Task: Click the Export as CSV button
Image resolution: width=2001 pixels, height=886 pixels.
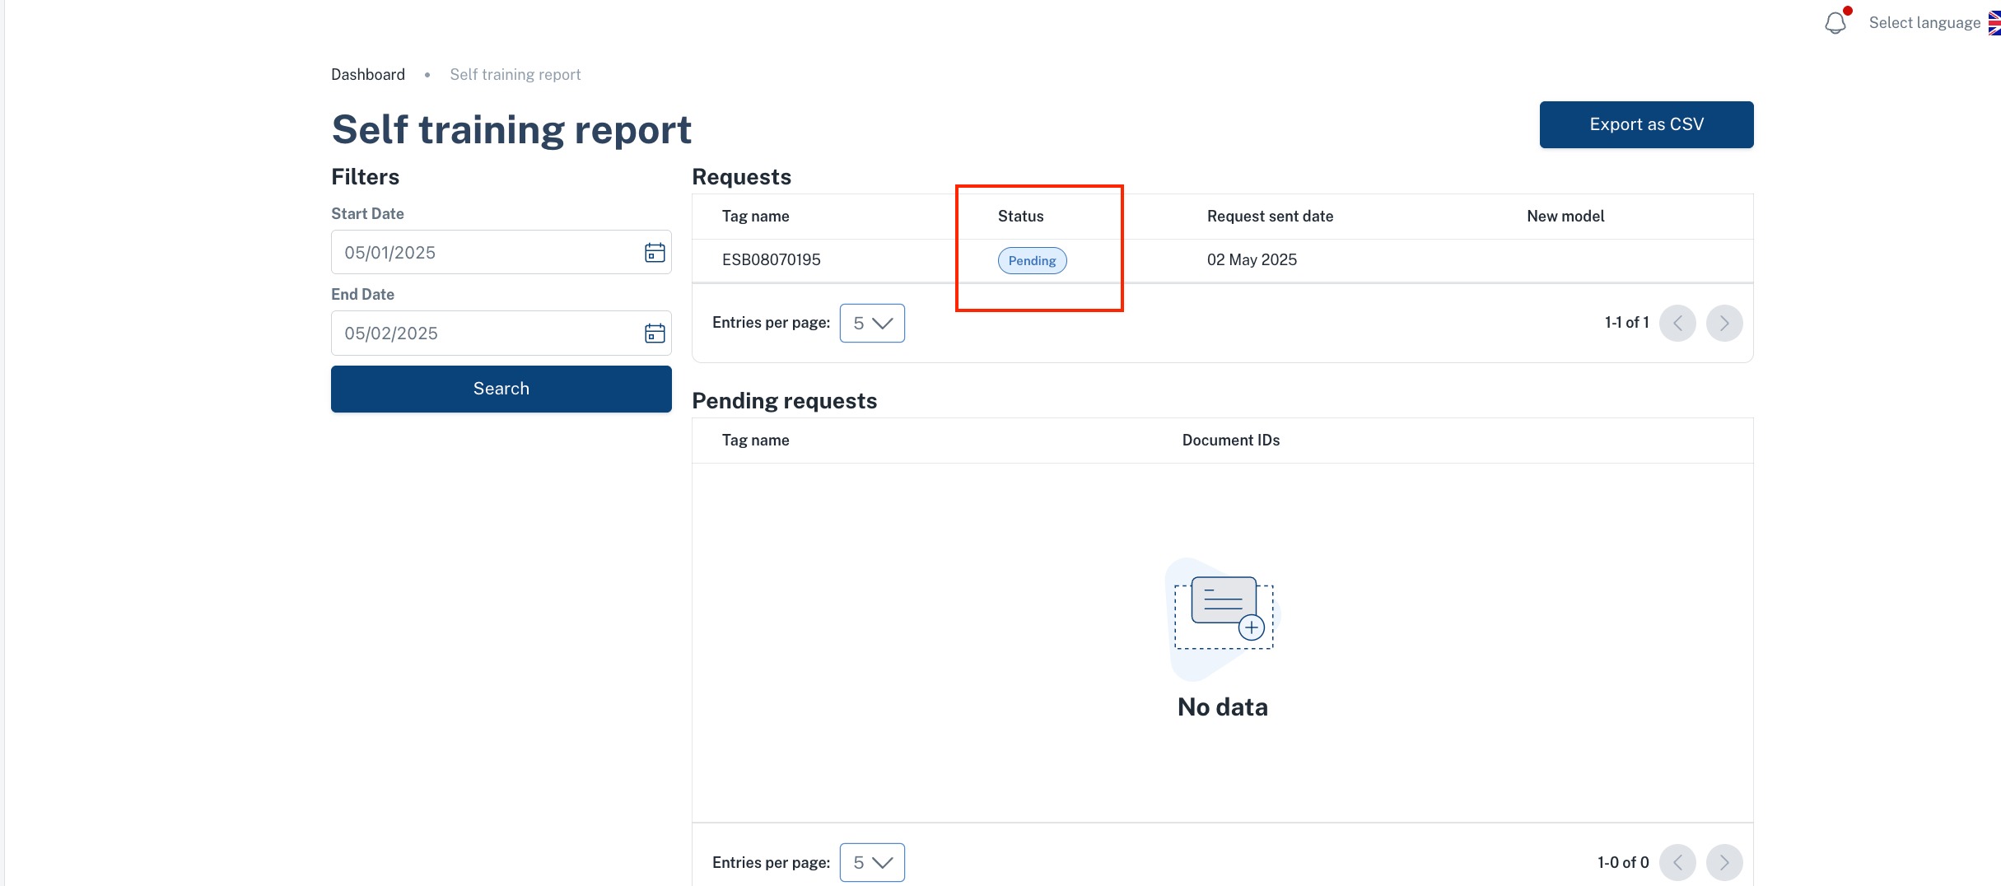Action: click(1646, 124)
